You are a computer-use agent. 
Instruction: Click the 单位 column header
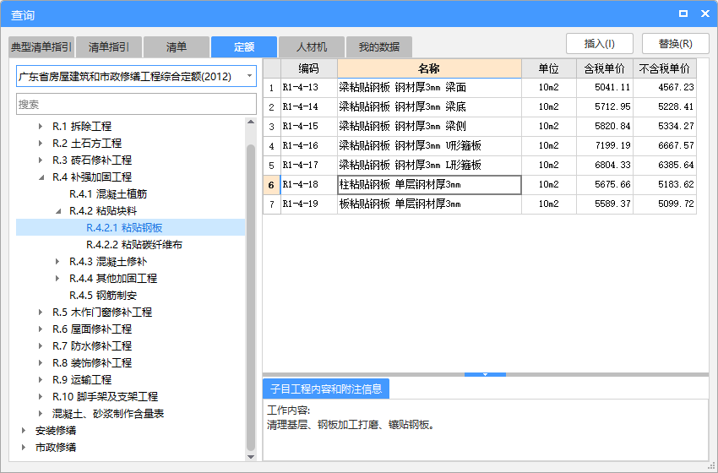pyautogui.click(x=548, y=68)
